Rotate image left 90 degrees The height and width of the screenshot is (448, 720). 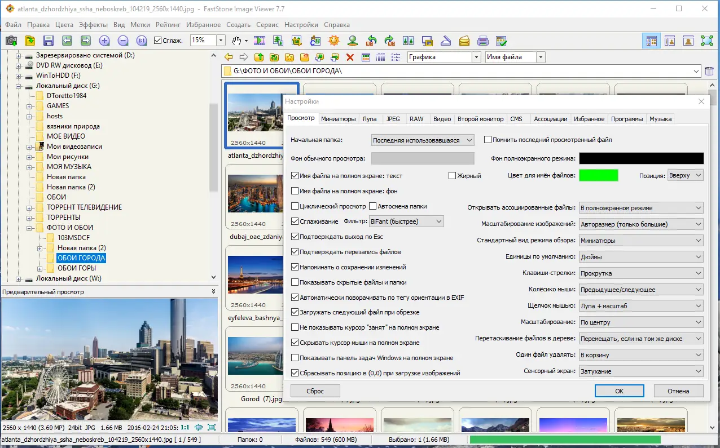point(371,41)
